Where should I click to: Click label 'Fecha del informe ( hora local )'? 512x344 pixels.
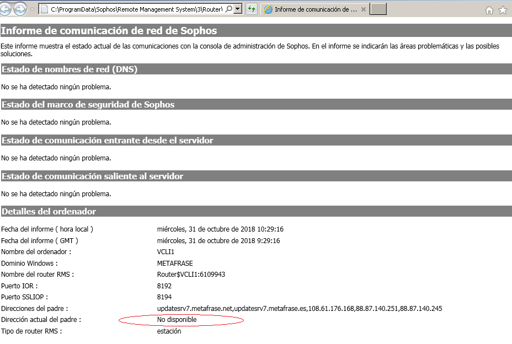(x=47, y=229)
